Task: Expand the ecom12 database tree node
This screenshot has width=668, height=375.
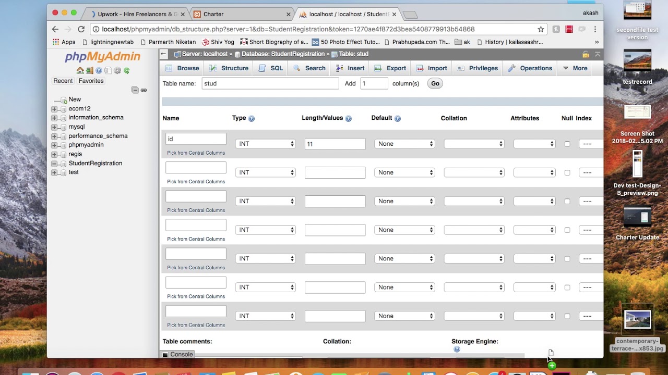Action: pos(54,109)
